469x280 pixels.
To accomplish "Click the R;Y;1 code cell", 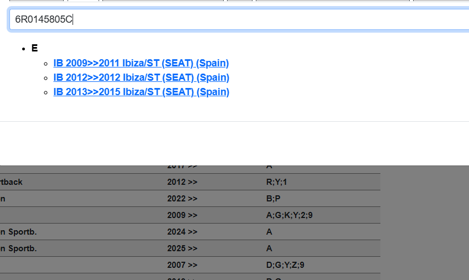I will [277, 182].
